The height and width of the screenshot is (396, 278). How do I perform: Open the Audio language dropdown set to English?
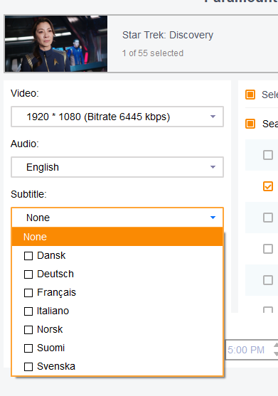117,167
